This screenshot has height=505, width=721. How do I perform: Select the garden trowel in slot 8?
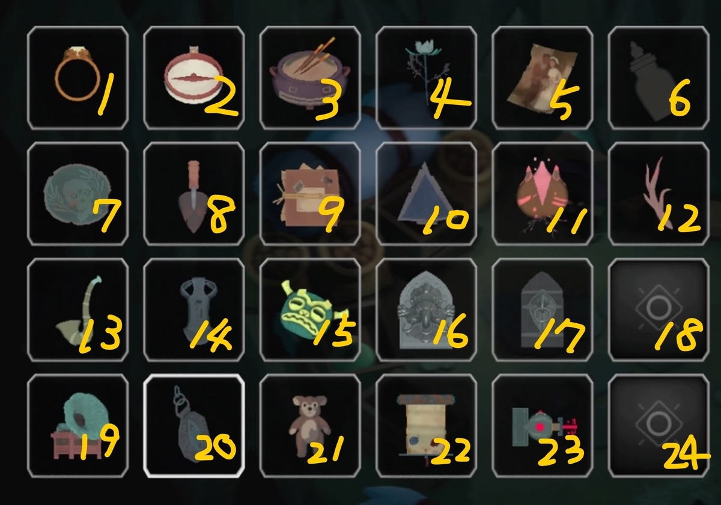tap(194, 194)
